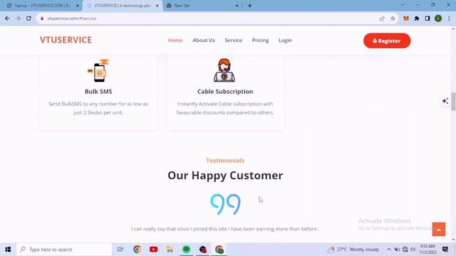Open the extensions puzzle icon

click(x=417, y=18)
